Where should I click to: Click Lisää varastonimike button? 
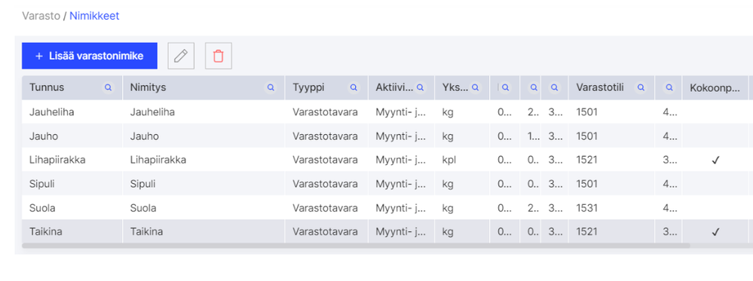pos(90,56)
